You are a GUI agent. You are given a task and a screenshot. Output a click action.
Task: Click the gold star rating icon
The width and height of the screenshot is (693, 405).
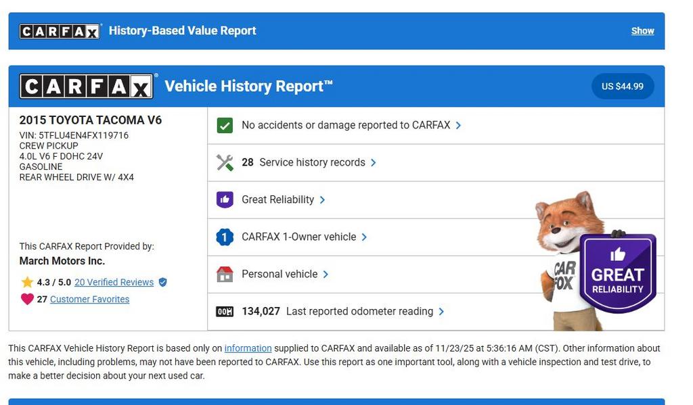coord(27,283)
